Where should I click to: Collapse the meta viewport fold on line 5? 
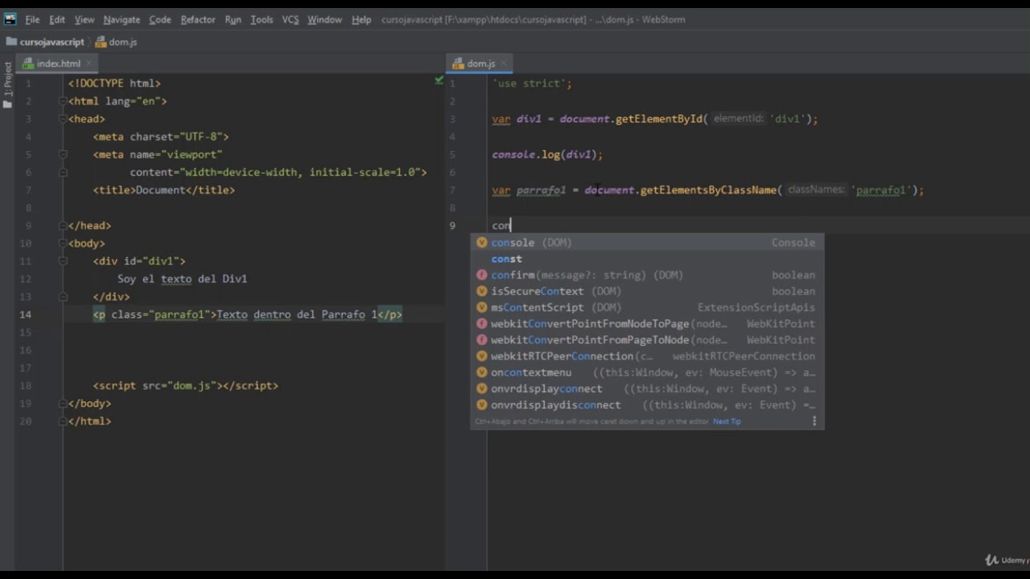click(62, 154)
